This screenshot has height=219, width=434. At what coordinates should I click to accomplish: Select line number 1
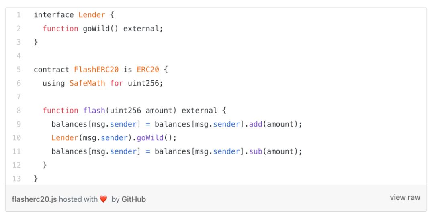[x=18, y=15]
